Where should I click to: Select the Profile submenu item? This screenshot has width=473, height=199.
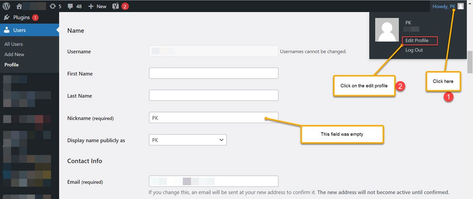[11, 64]
